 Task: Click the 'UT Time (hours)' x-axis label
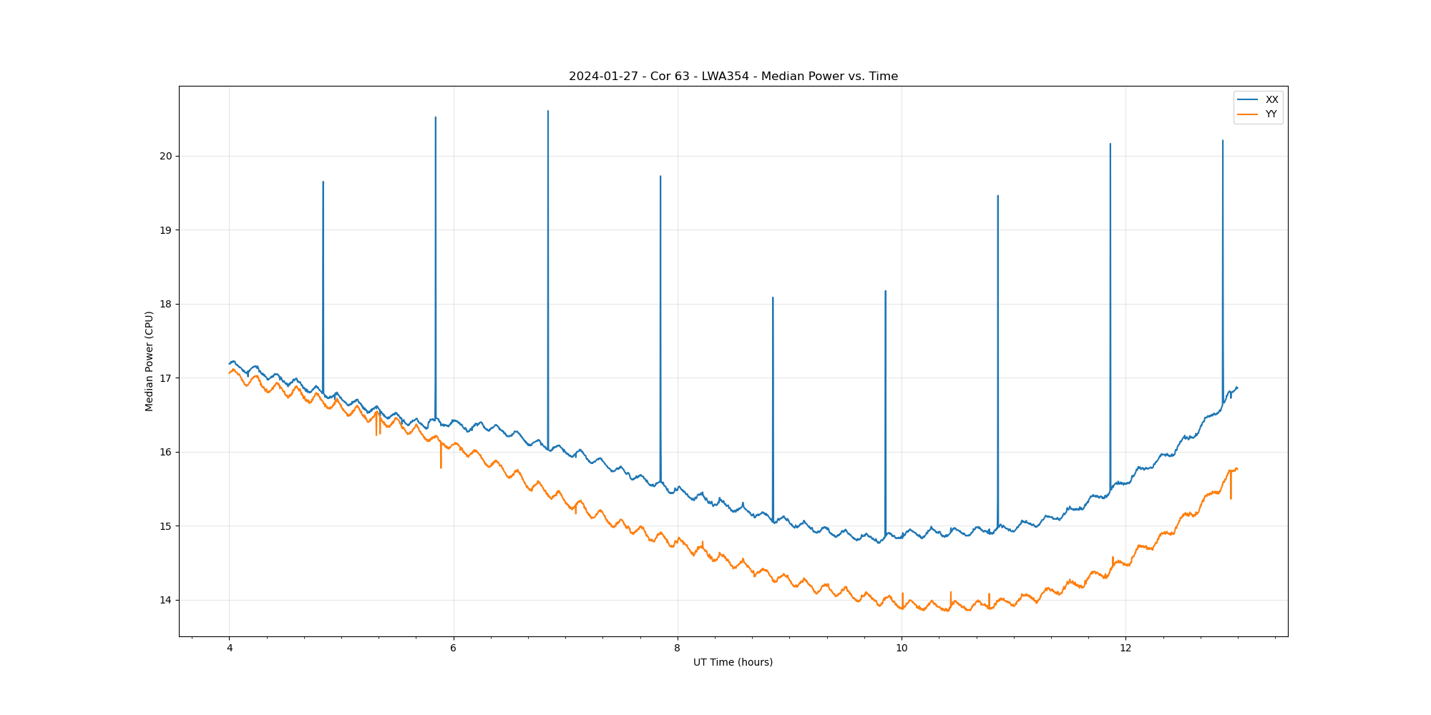[x=733, y=662]
